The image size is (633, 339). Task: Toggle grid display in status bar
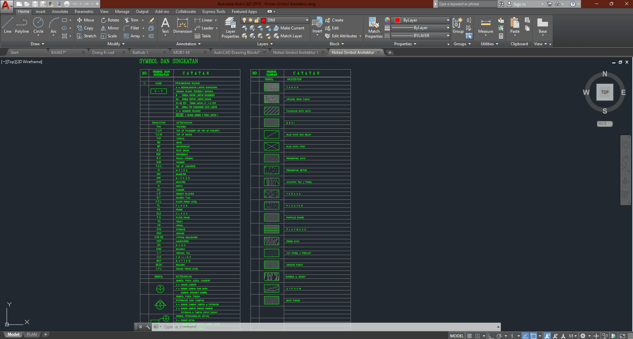(x=469, y=336)
